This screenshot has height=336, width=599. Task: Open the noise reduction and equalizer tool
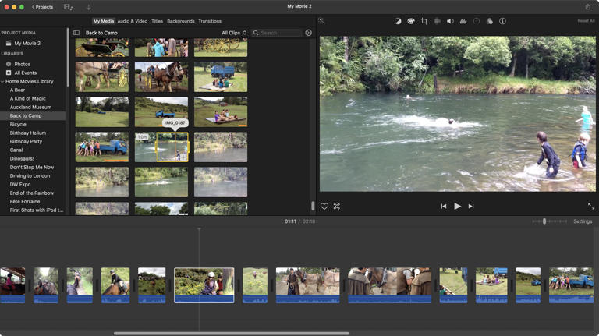point(463,21)
